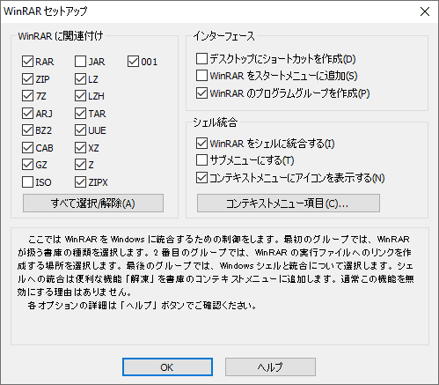The width and height of the screenshot is (439, 385).
Task: Toggle the BZ2 checkbox
Action: click(x=27, y=130)
